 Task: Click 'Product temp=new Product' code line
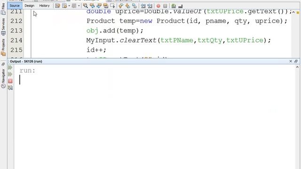[187, 21]
